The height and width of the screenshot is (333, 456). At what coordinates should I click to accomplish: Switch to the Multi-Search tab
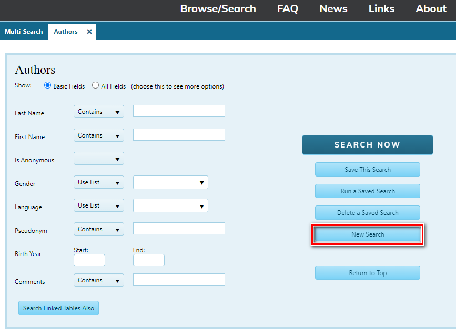[24, 32]
